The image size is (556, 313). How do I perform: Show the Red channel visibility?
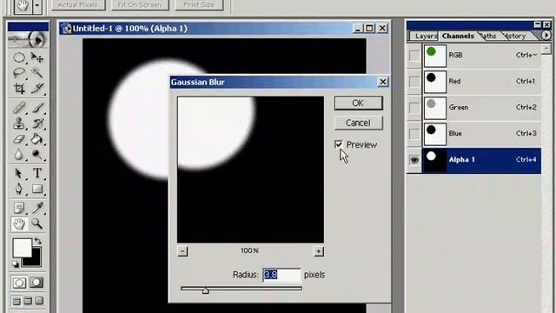(x=414, y=82)
